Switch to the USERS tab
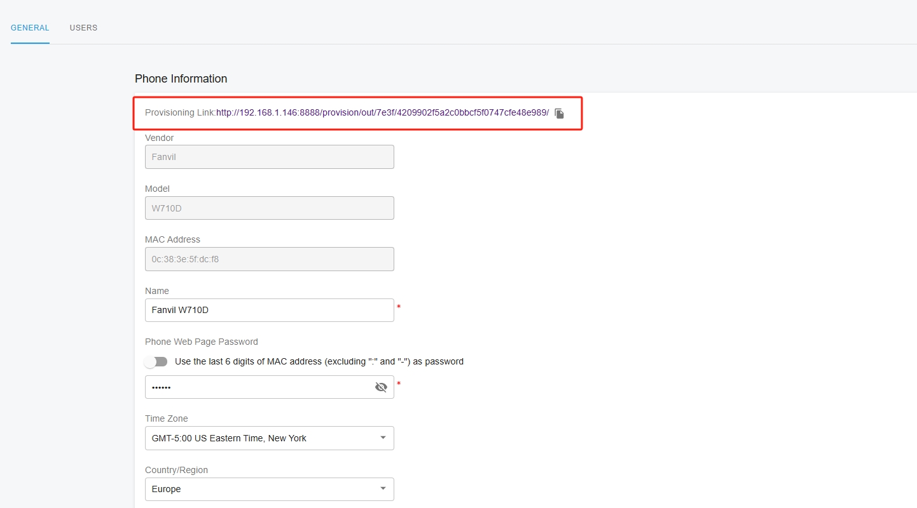Viewport: 917px width, 508px height. (x=83, y=28)
